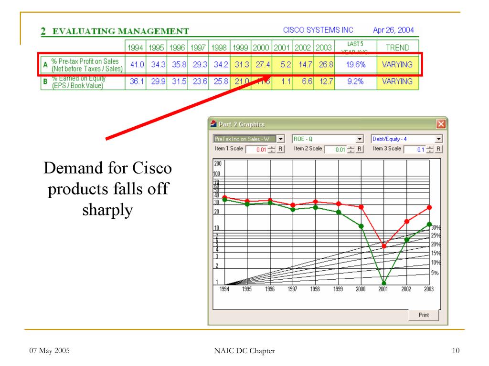Click the CISCO SYSTEMS INC company name
Screen dimensions: 489x366
(x=318, y=30)
